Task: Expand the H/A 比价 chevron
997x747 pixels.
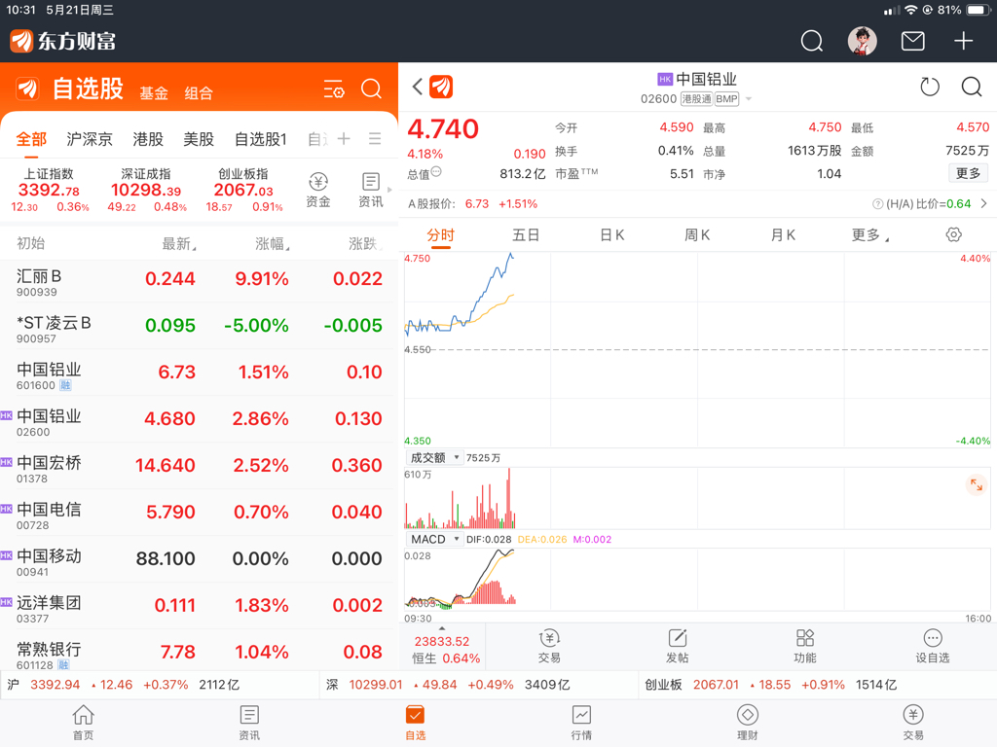Action: [983, 204]
